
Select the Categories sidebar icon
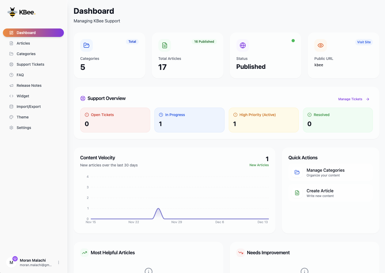11,54
